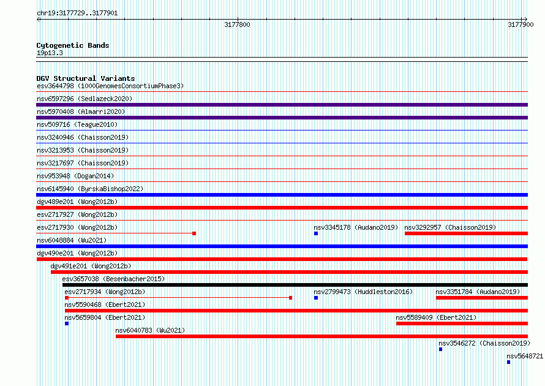This screenshot has height=386, width=545.
Task: Select the nsv6040783 (Wu2021) red bar
Action: 321,336
